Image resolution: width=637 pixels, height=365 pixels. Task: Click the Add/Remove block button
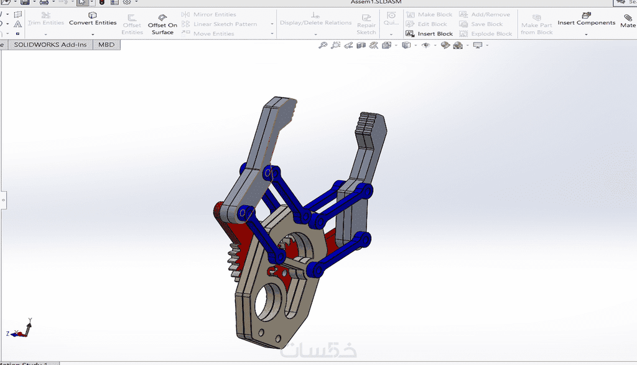pos(485,14)
